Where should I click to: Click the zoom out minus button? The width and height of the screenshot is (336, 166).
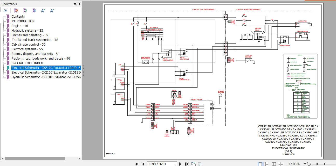(x=308, y=164)
